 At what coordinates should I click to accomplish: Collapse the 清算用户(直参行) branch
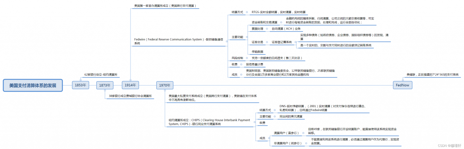tap(303, 133)
